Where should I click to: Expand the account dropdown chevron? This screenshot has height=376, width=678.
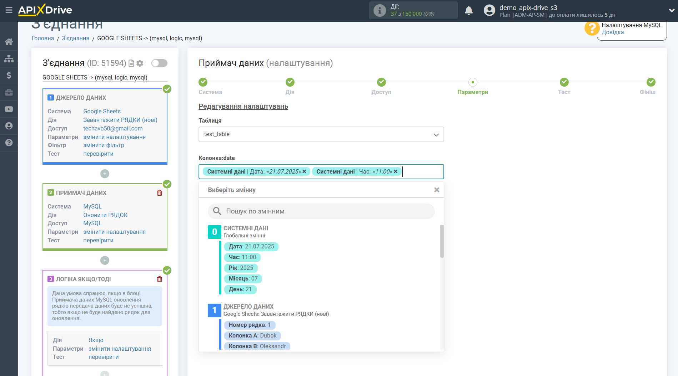coord(672,10)
